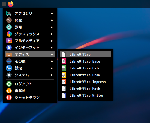
Task: Click the LibreOffice Writer document icon
Action: (x=64, y=95)
